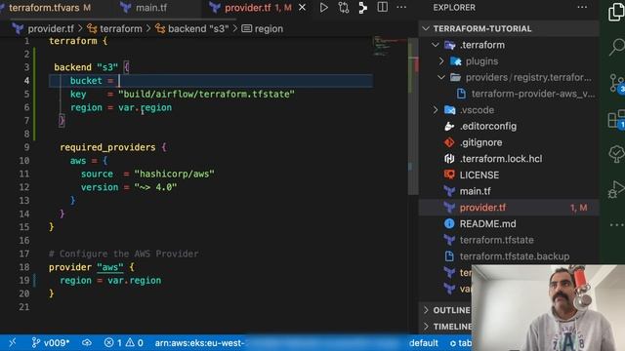The height and width of the screenshot is (351, 625).
Task: Open the compare changes icon in editor toolbar
Action: 343,8
